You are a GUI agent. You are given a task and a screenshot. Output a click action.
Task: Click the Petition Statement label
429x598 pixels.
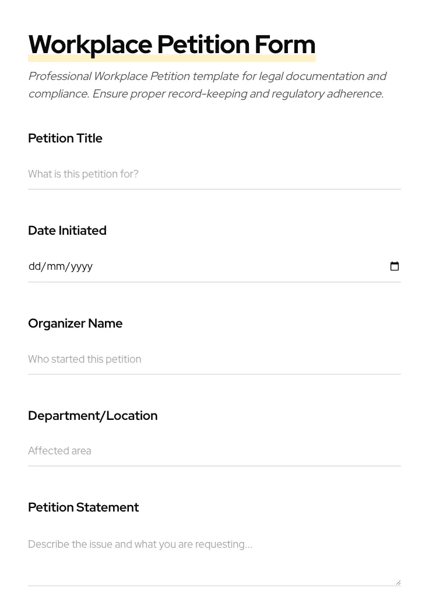[83, 507]
